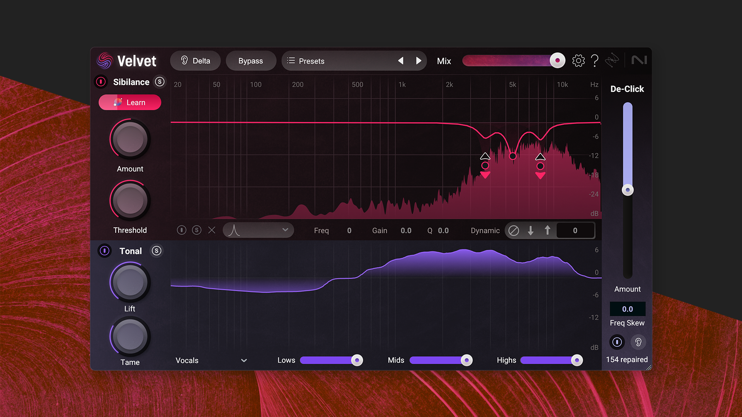Screen dimensions: 742x417
Task: Toggle the Sibilance module power
Action: [x=101, y=82]
